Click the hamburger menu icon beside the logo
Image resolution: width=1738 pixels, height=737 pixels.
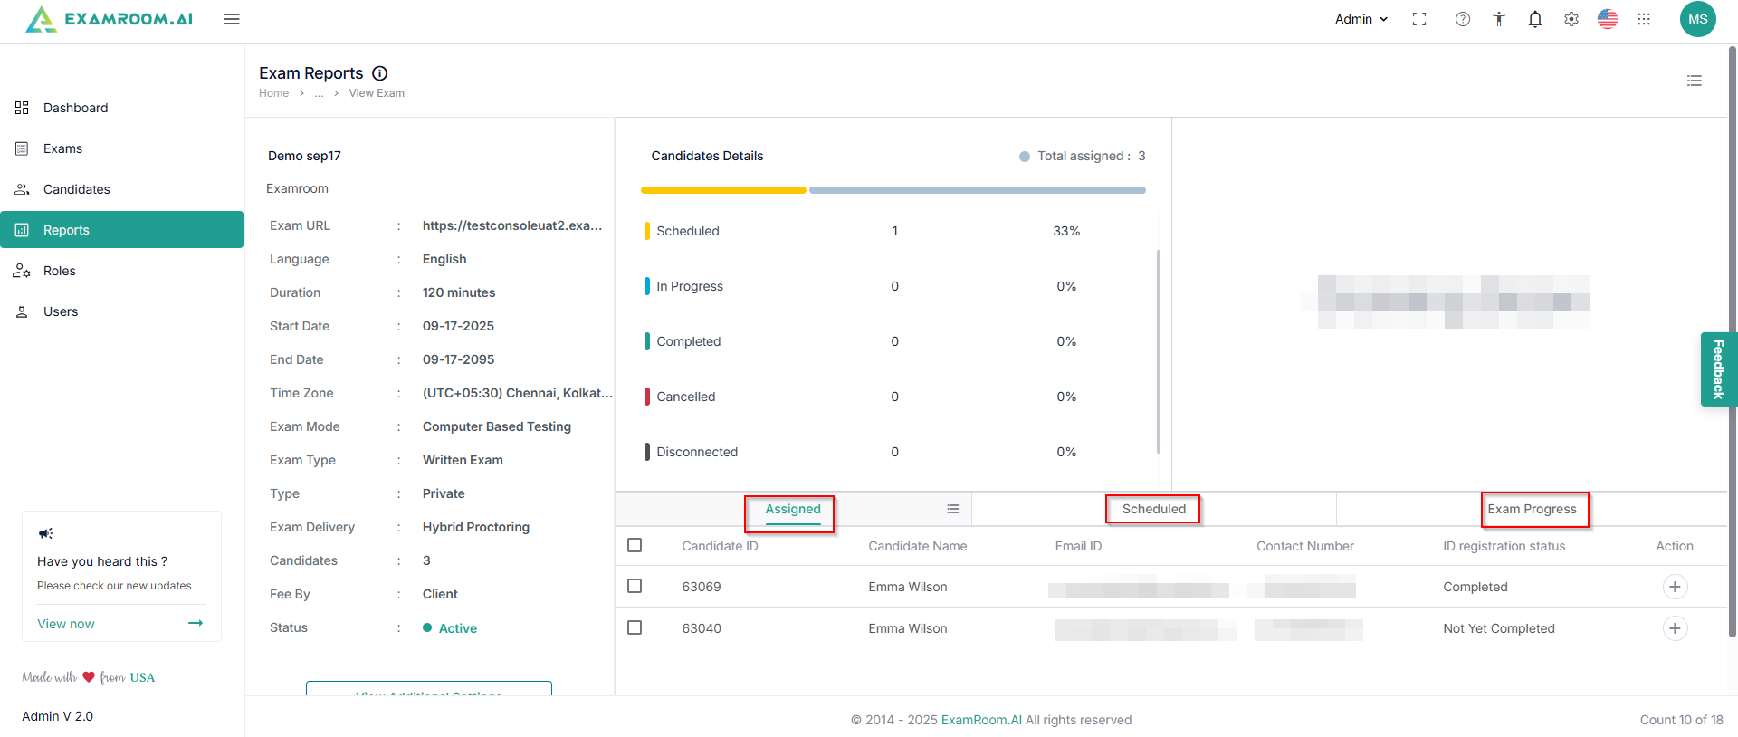coord(232,19)
